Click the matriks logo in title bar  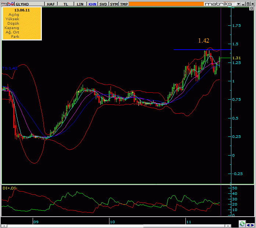point(219,4)
